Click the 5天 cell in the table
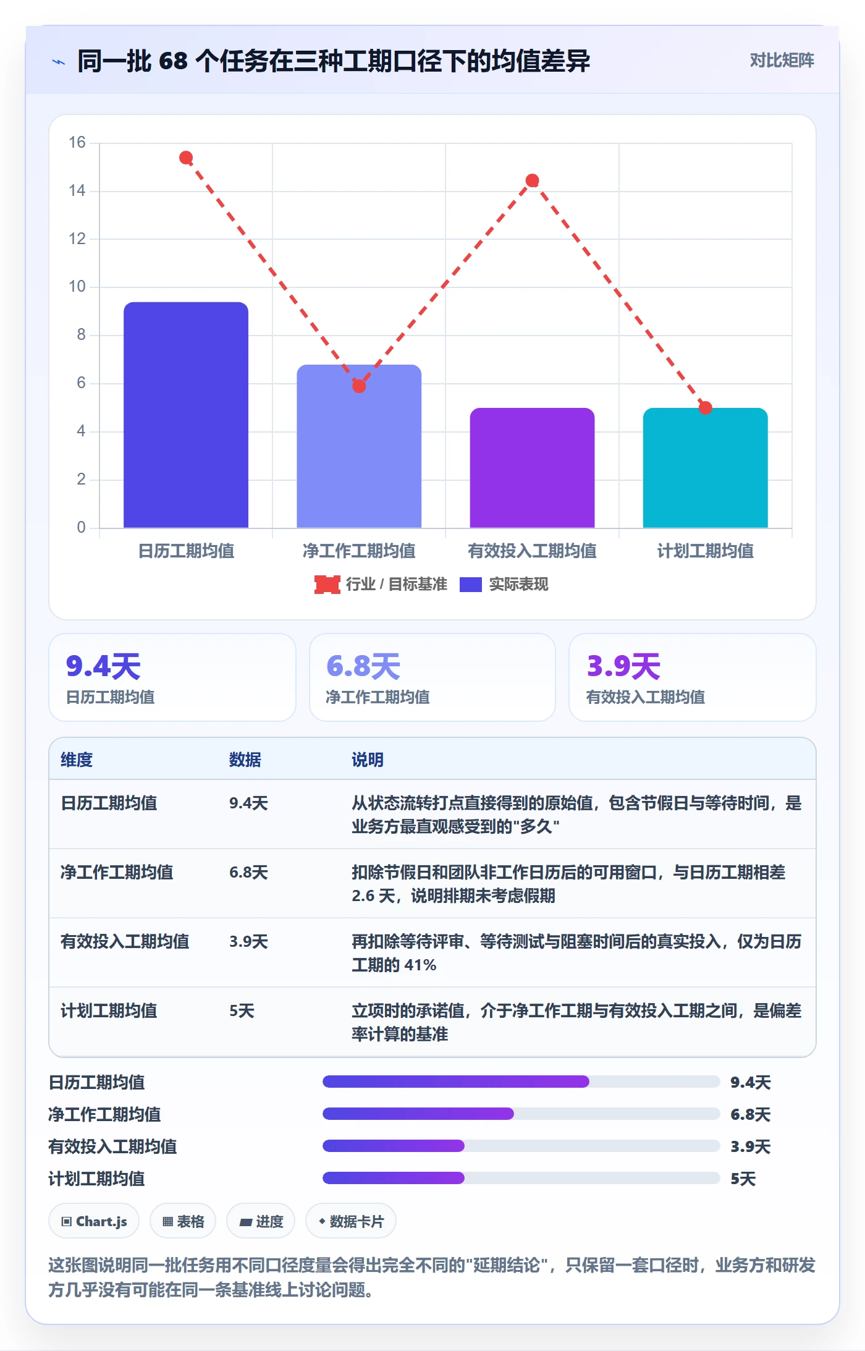Screen dimensions: 865x1351 point(242,1010)
